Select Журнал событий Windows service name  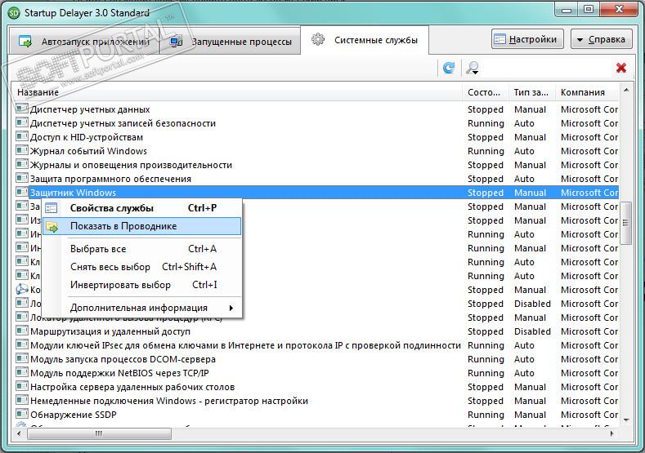point(88,151)
